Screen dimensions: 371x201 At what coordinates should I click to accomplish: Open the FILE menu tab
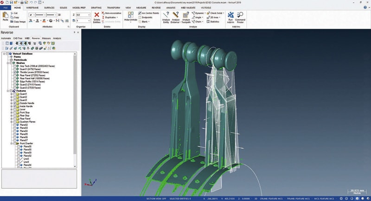[5, 7]
